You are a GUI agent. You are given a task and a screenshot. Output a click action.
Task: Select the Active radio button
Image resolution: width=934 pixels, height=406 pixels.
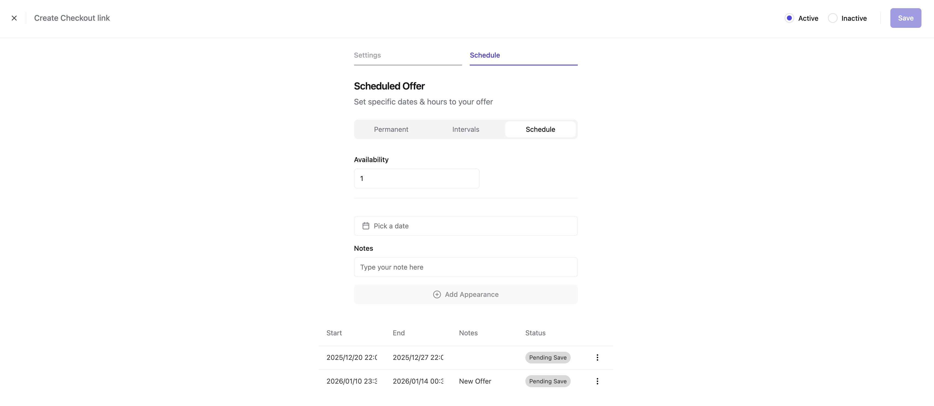click(x=789, y=18)
